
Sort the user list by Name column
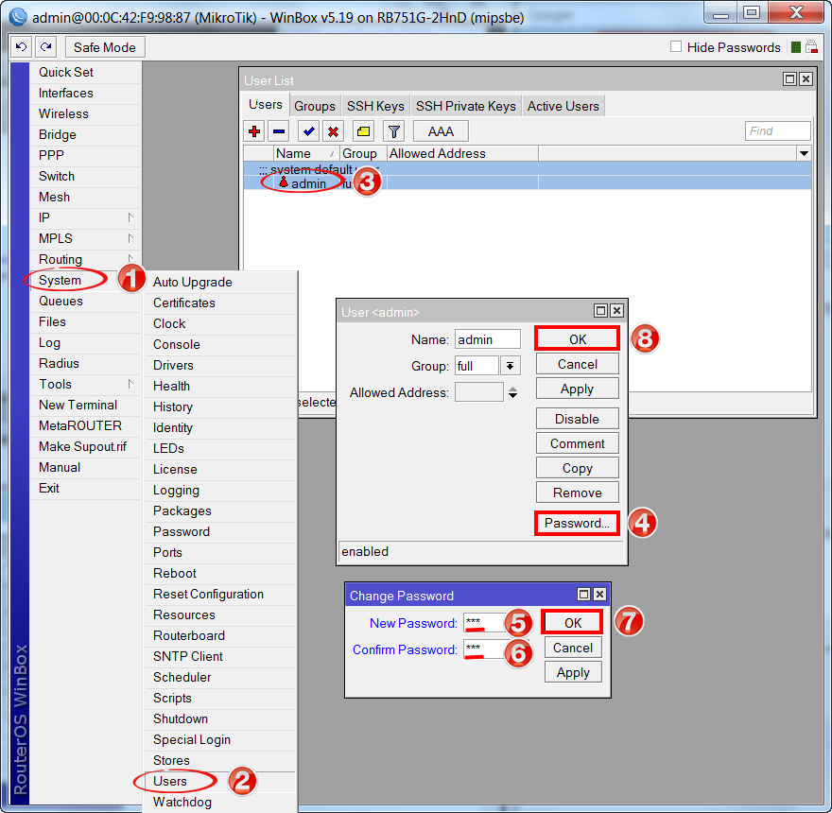click(306, 153)
